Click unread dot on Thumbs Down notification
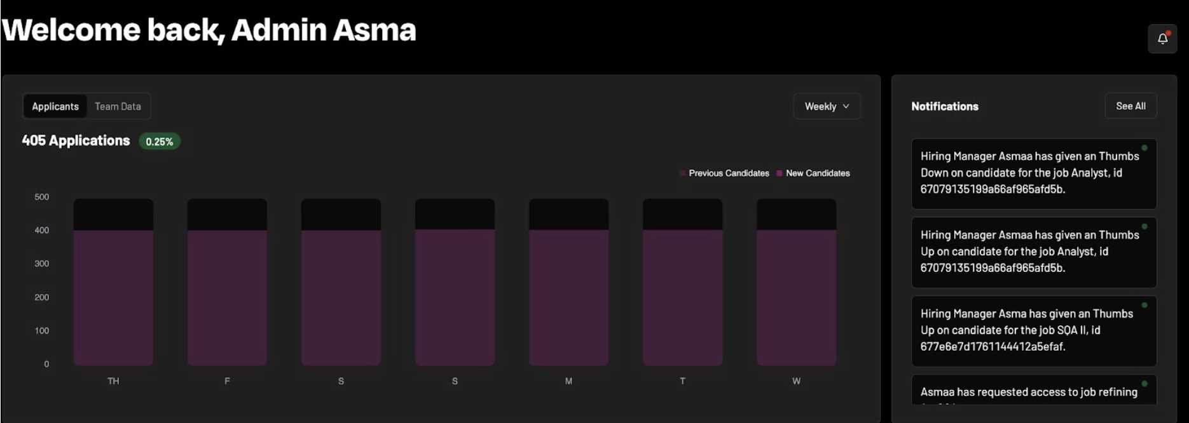Viewport: 1189px width, 423px height. coord(1144,148)
